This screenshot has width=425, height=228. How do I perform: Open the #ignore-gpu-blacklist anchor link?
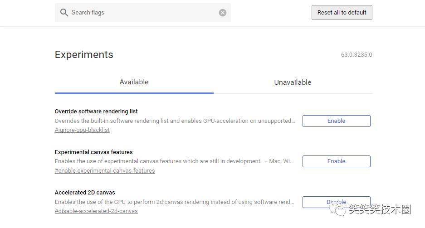(82, 130)
